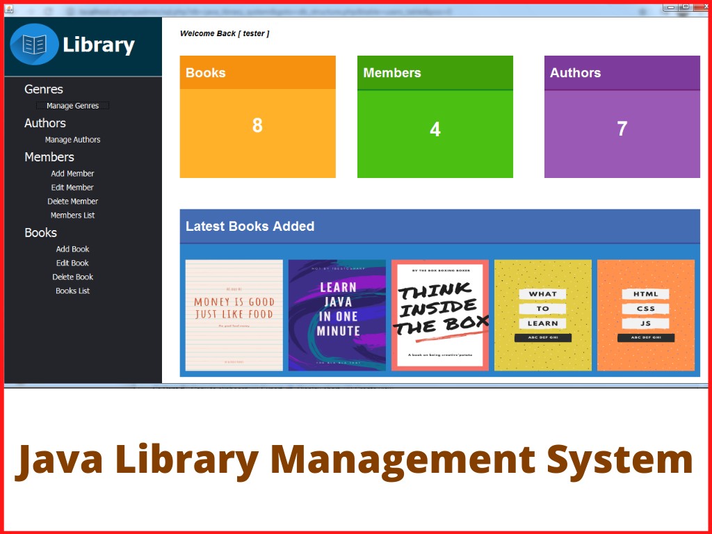Click Delete Member in the sidebar
This screenshot has width=712, height=534.
(72, 201)
